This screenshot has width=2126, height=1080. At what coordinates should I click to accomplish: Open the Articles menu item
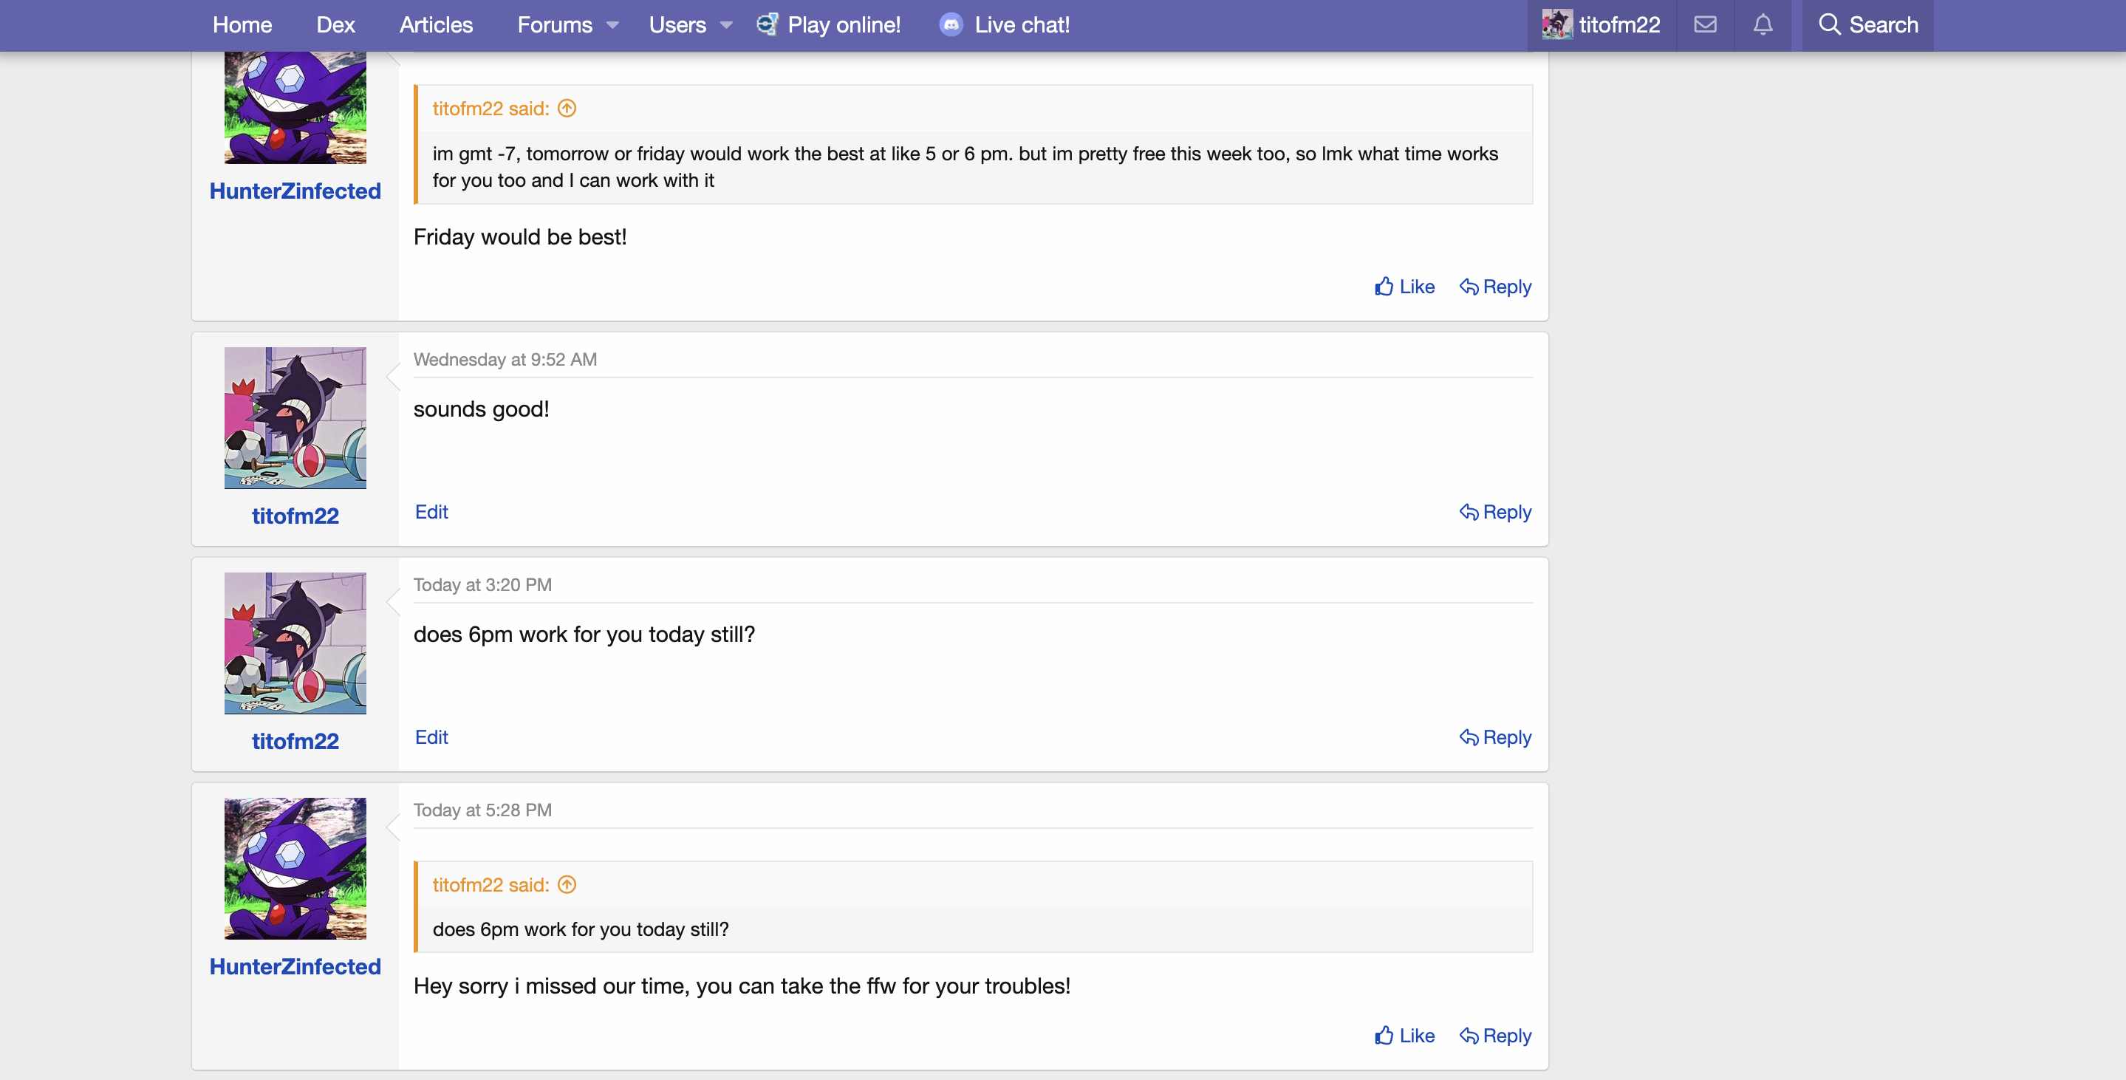tap(436, 25)
